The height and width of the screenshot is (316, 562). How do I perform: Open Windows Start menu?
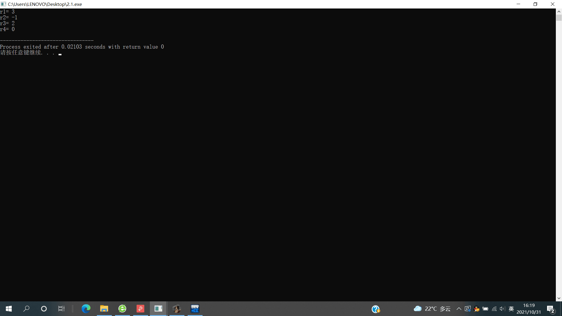point(9,309)
